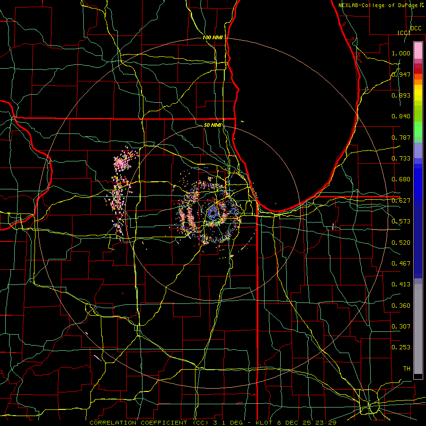
Task: Click the 0.627 scale value
Action: (401, 201)
